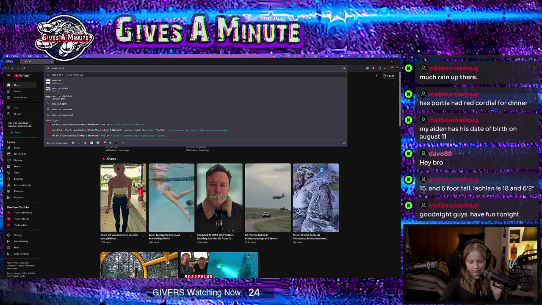
Task: Open the Mount Everest Scene Short
Action: (316, 198)
